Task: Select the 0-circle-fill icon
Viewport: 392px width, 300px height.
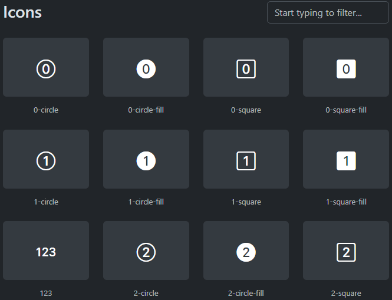Action: 146,68
